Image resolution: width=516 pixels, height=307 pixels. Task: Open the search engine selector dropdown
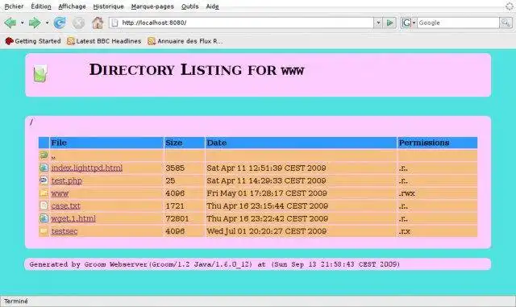click(414, 23)
